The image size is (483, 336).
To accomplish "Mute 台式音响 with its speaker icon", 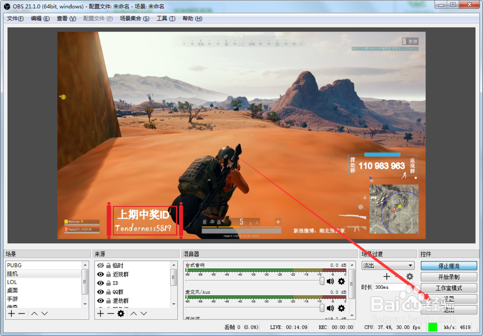I will [330, 281].
